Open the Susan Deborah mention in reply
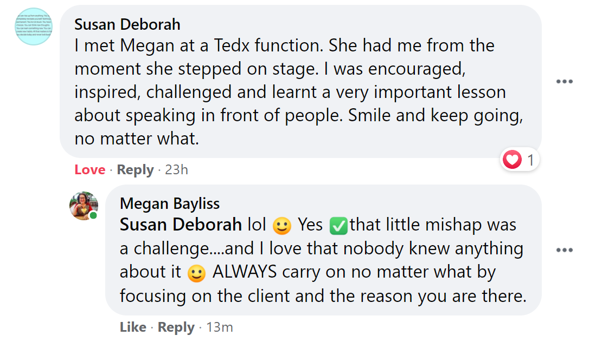Image resolution: width=589 pixels, height=342 pixels. (181, 225)
